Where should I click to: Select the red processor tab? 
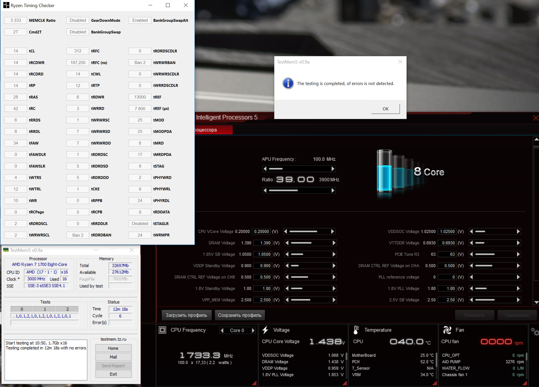(213, 130)
